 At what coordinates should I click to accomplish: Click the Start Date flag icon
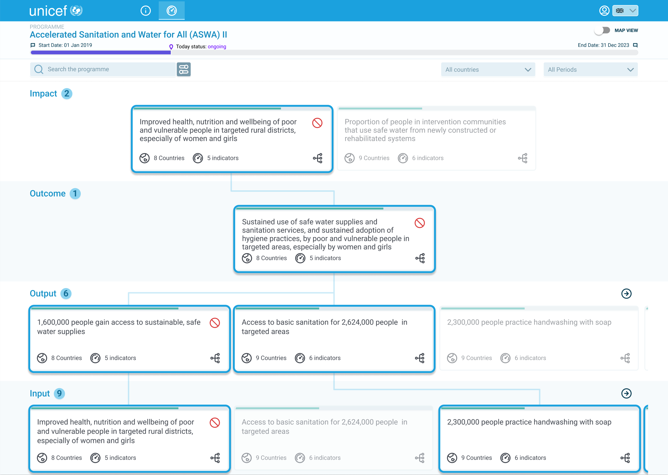[33, 45]
